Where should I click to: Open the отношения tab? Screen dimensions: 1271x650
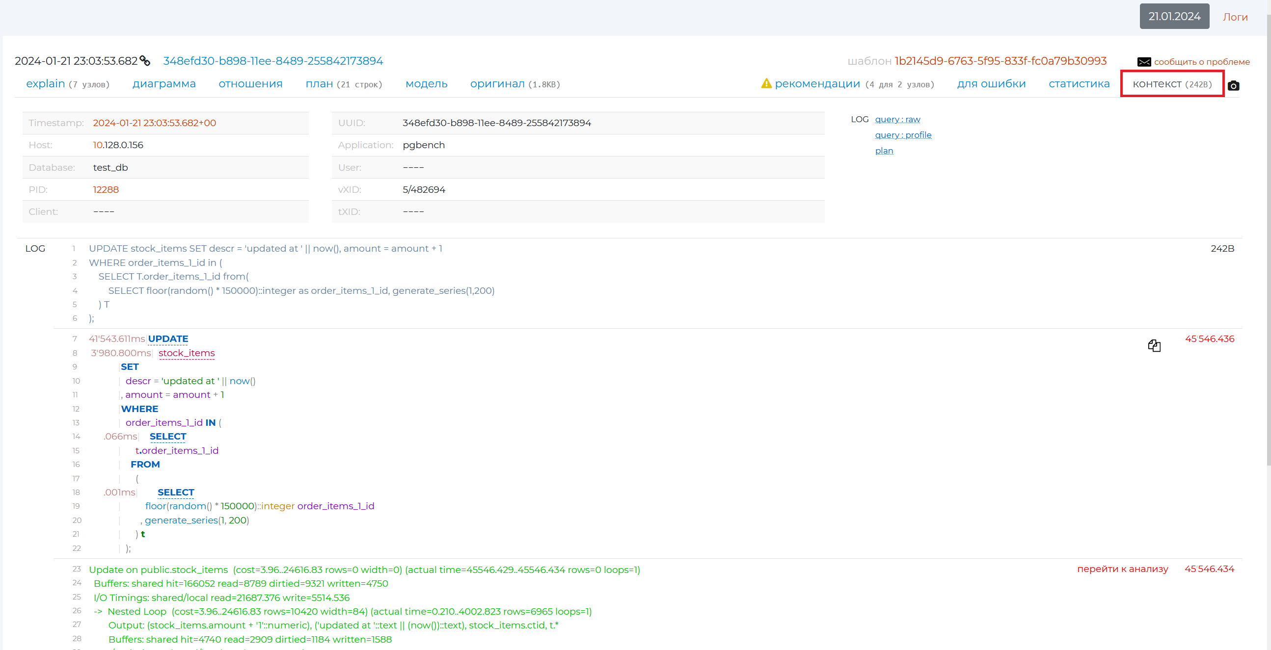[250, 84]
